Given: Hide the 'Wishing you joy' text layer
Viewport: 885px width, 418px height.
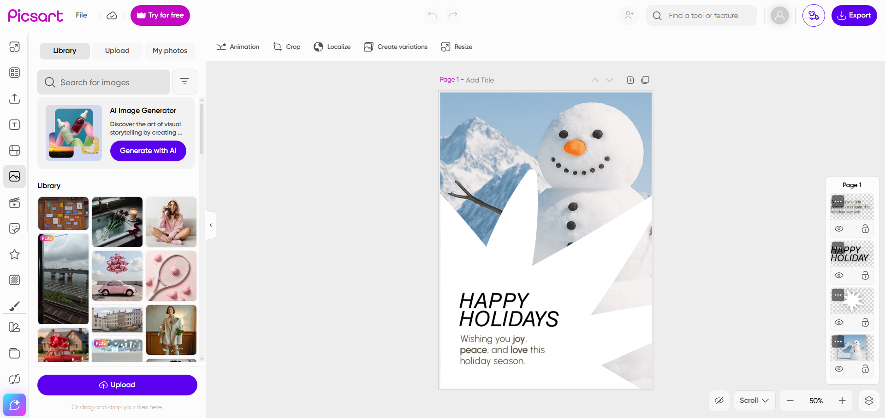Looking at the screenshot, I should 839,229.
